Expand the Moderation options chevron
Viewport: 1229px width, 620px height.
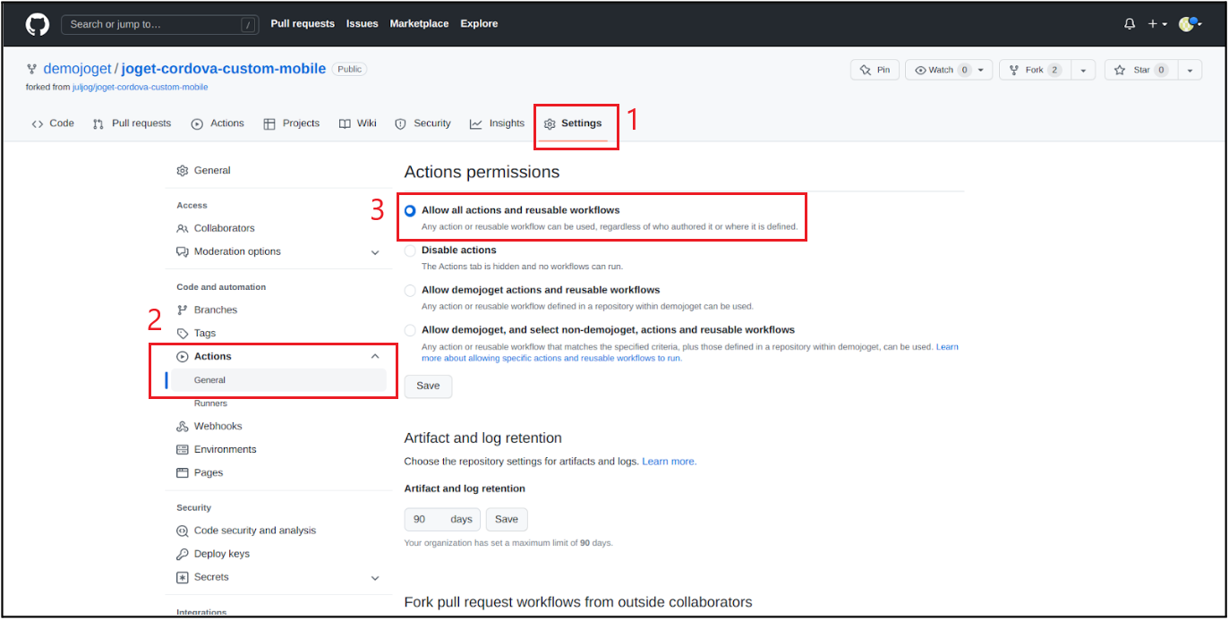click(375, 252)
